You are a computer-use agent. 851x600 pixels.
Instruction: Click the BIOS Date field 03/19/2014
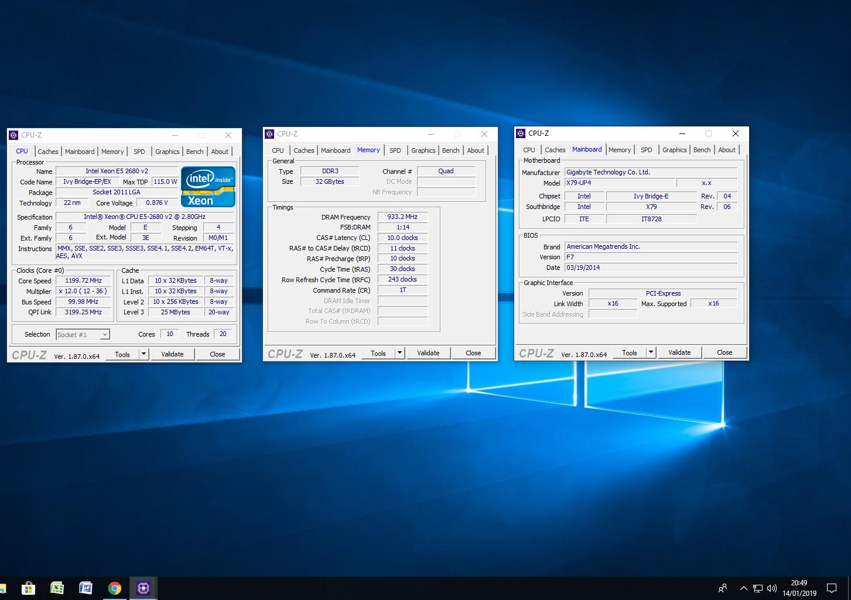pos(651,268)
